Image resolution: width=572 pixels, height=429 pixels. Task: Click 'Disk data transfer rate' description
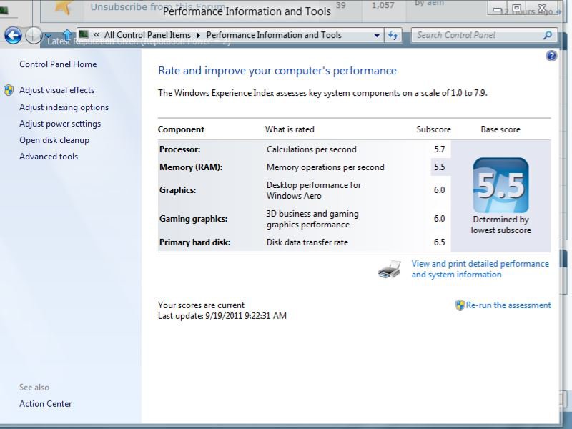[x=307, y=242]
